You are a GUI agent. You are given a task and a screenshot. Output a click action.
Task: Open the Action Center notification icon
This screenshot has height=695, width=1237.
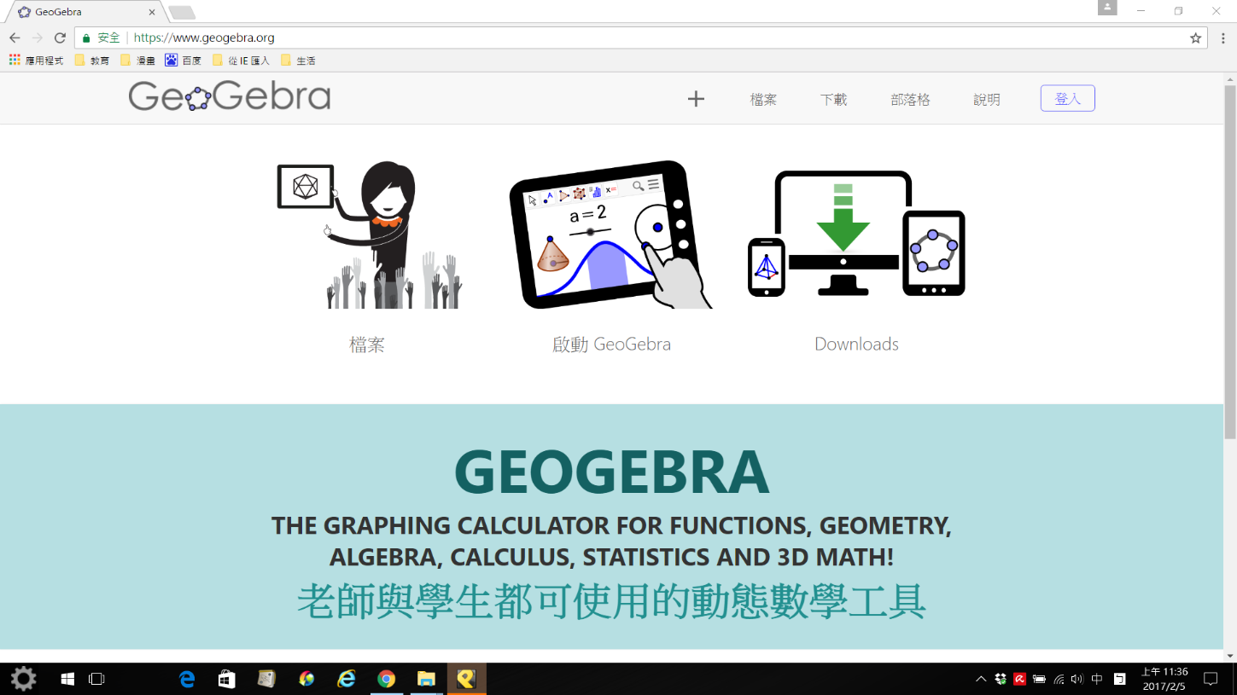[x=1210, y=679]
